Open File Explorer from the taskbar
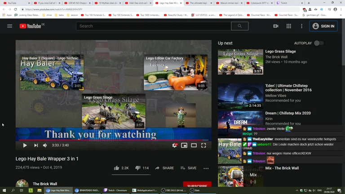 (x=40, y=190)
